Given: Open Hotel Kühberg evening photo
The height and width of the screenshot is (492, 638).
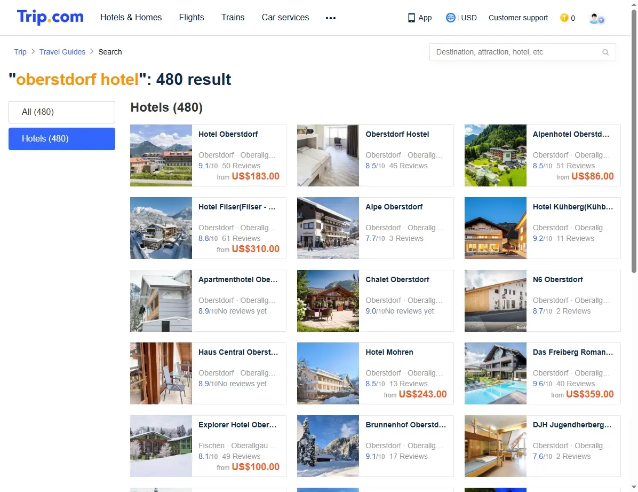Looking at the screenshot, I should (495, 228).
